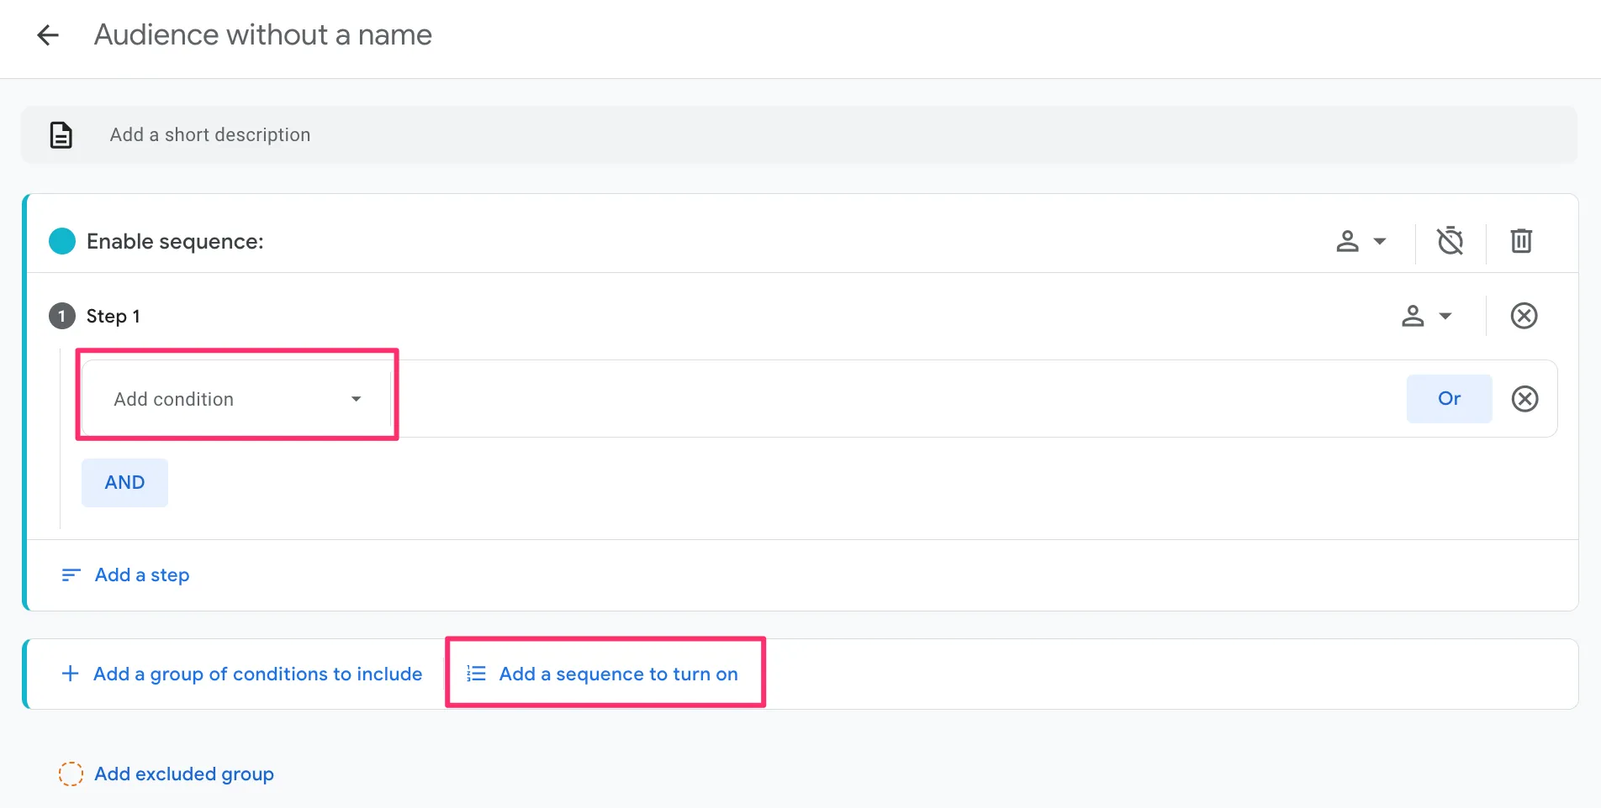This screenshot has width=1601, height=808.
Task: Remove the condition row with X icon
Action: (1524, 399)
